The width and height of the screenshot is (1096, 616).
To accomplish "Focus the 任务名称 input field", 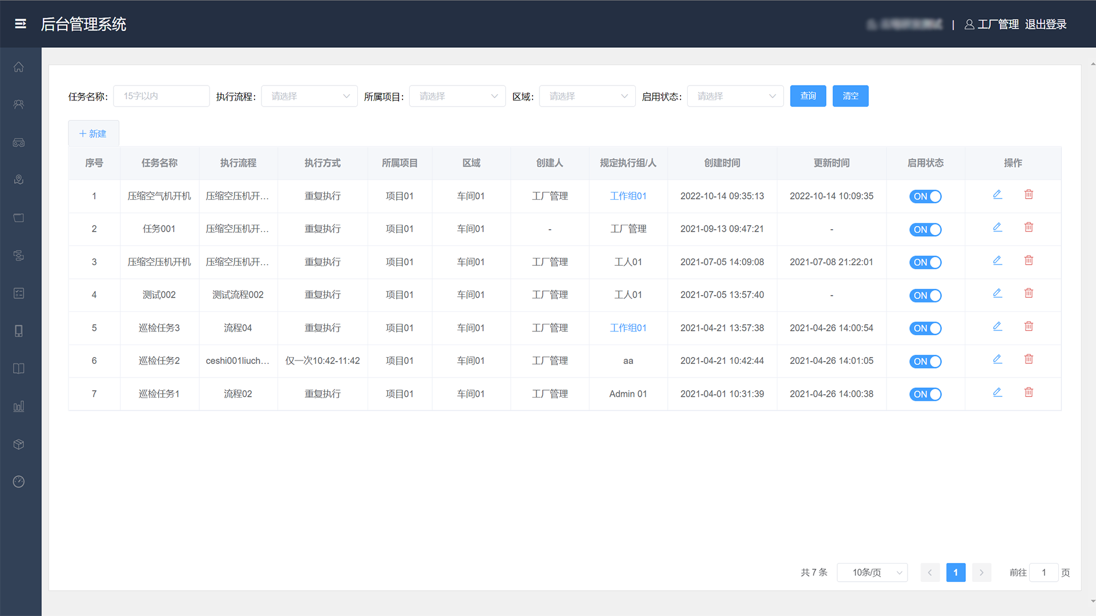I will tap(162, 96).
